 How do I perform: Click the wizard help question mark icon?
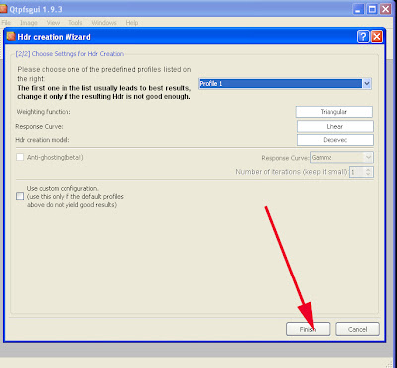[x=363, y=37]
